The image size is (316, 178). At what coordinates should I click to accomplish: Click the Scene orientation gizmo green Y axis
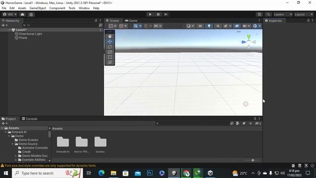pyautogui.click(x=249, y=37)
